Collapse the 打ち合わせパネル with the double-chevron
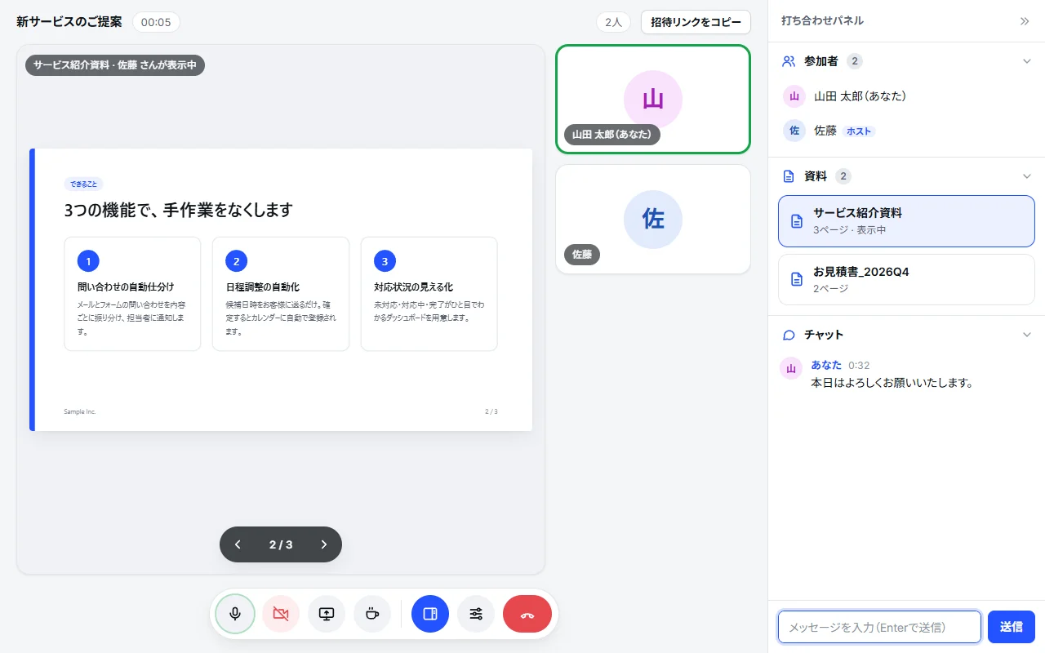Screen dimensions: 1045x653 tap(1025, 21)
